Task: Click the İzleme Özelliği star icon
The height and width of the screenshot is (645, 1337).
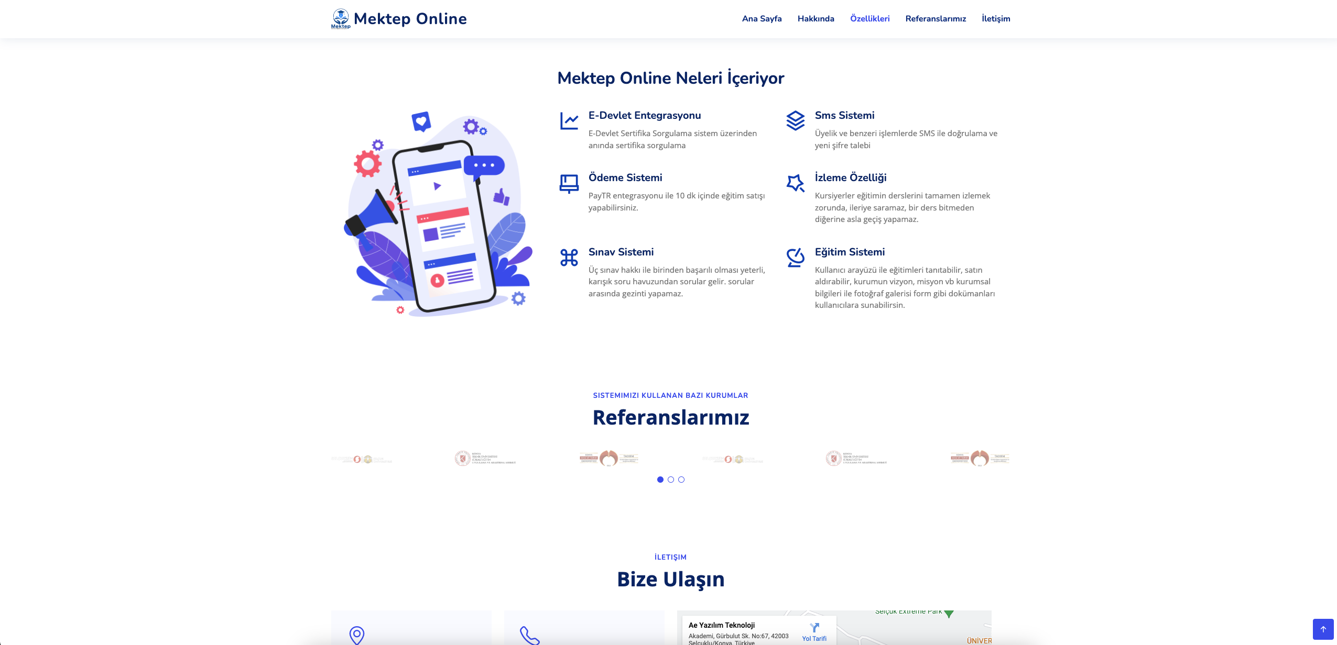Action: click(795, 183)
